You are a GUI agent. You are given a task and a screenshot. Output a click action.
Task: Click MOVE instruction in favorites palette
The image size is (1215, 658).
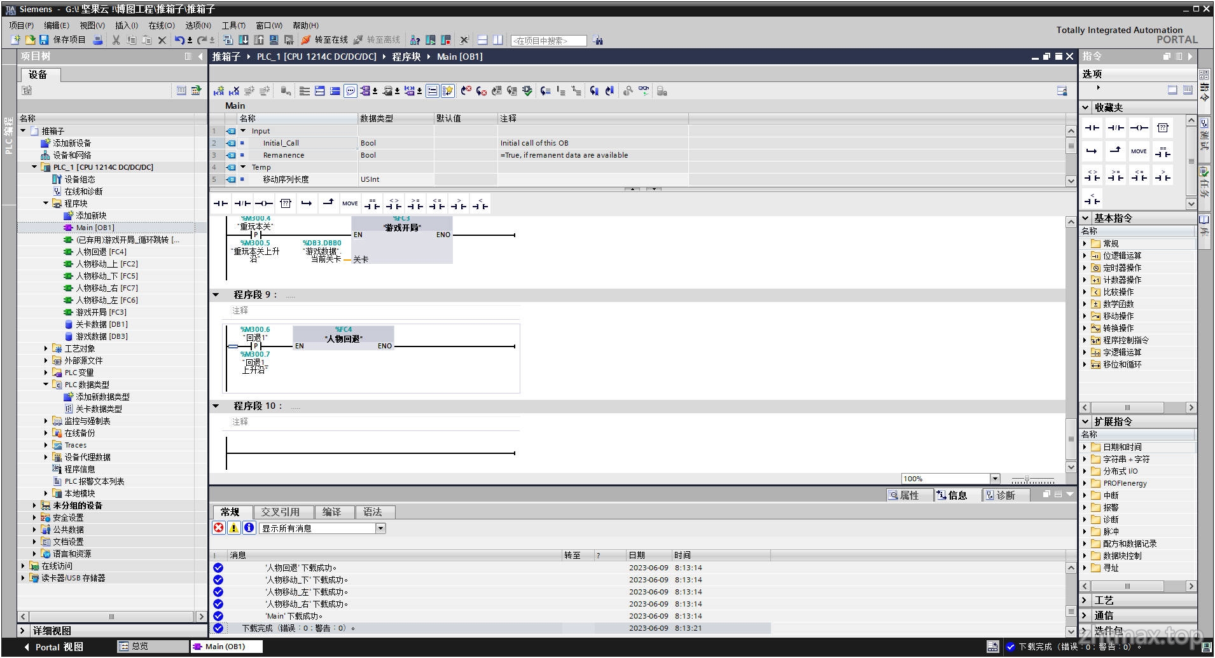coord(1139,151)
